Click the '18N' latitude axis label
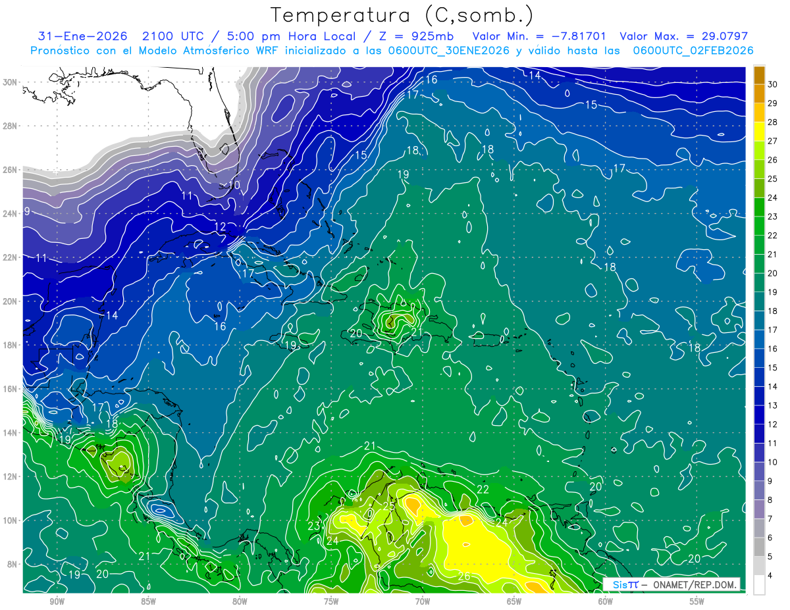Screen dimensions: 790x610 tap(11, 345)
